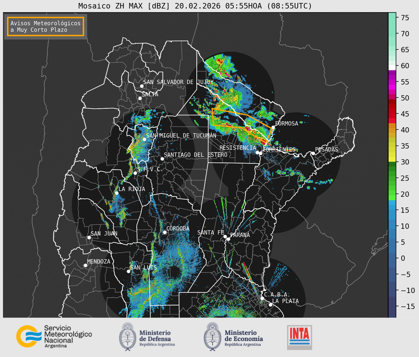The height and width of the screenshot is (357, 419).
Task: Click the San Miguel de Tucumán marker
Action: coord(144,139)
